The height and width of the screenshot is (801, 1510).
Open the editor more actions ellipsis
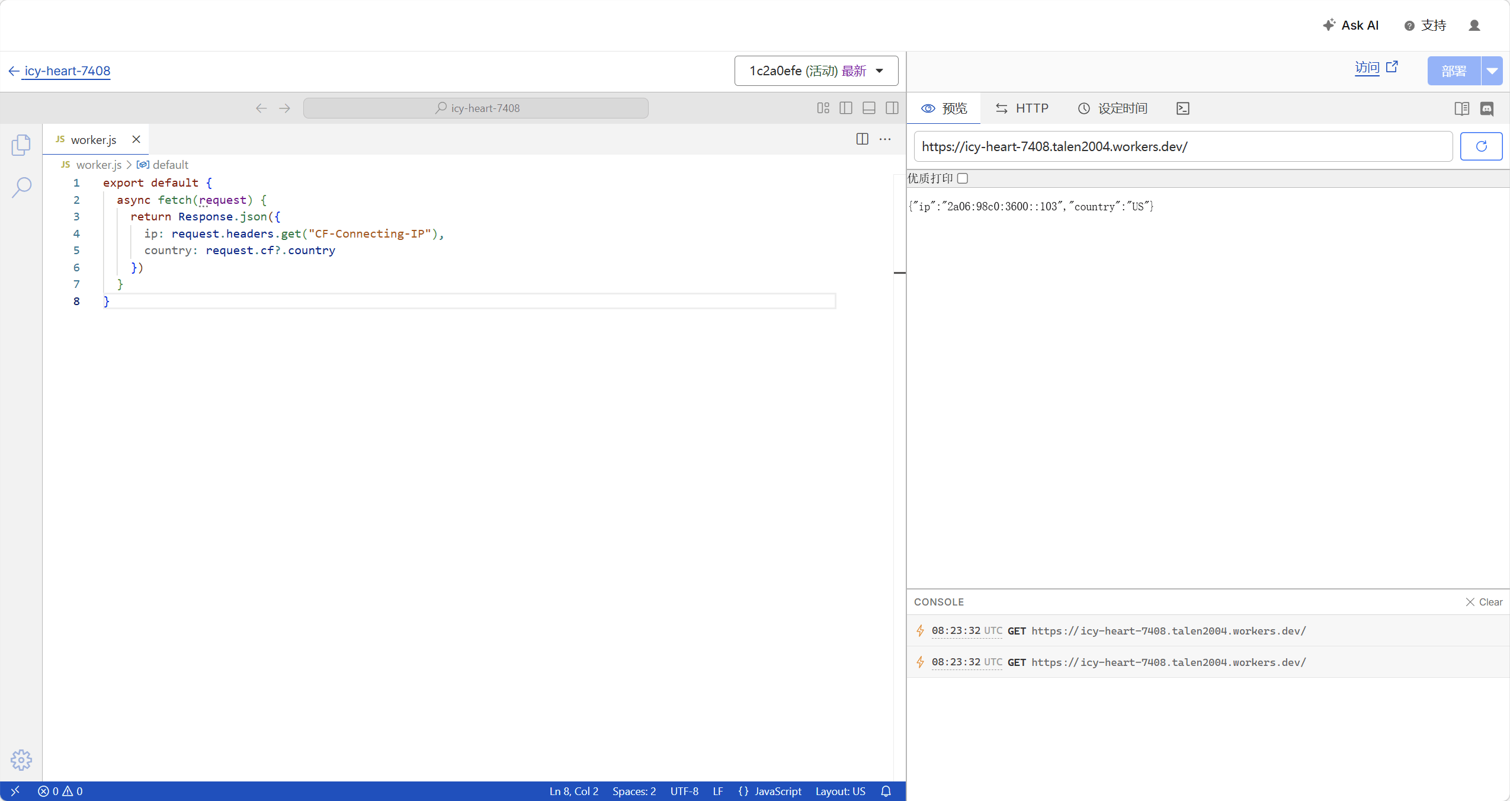885,139
